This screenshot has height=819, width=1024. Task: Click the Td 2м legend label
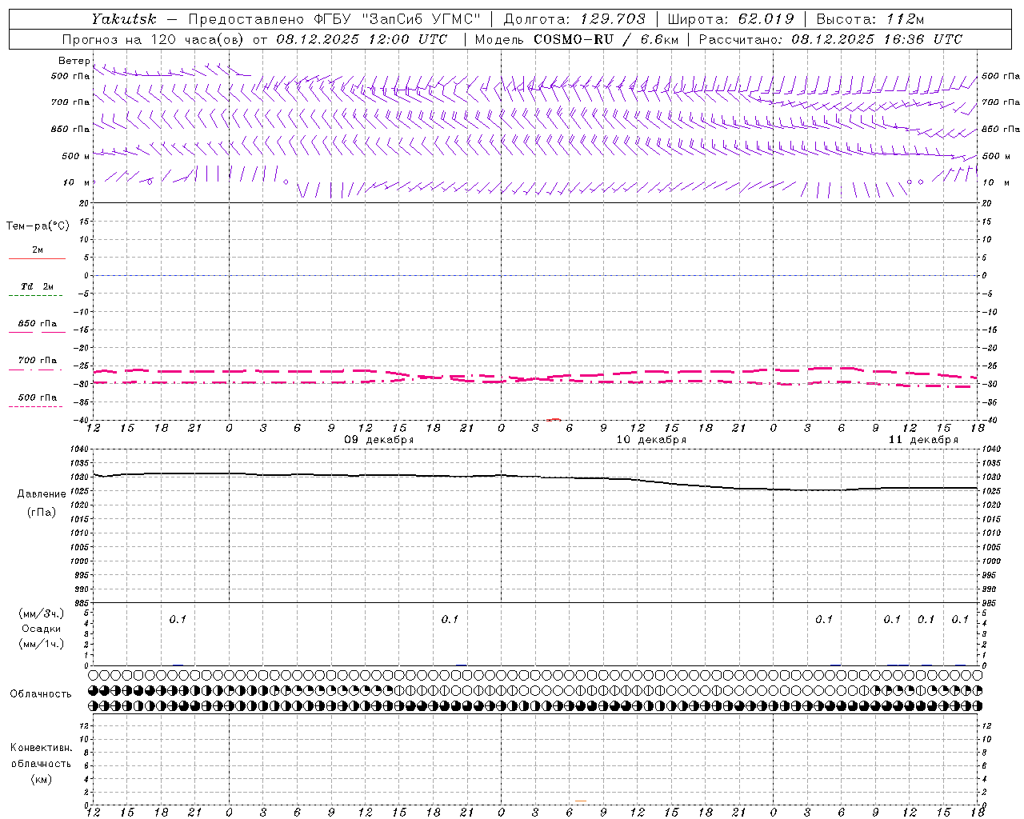[x=38, y=286]
